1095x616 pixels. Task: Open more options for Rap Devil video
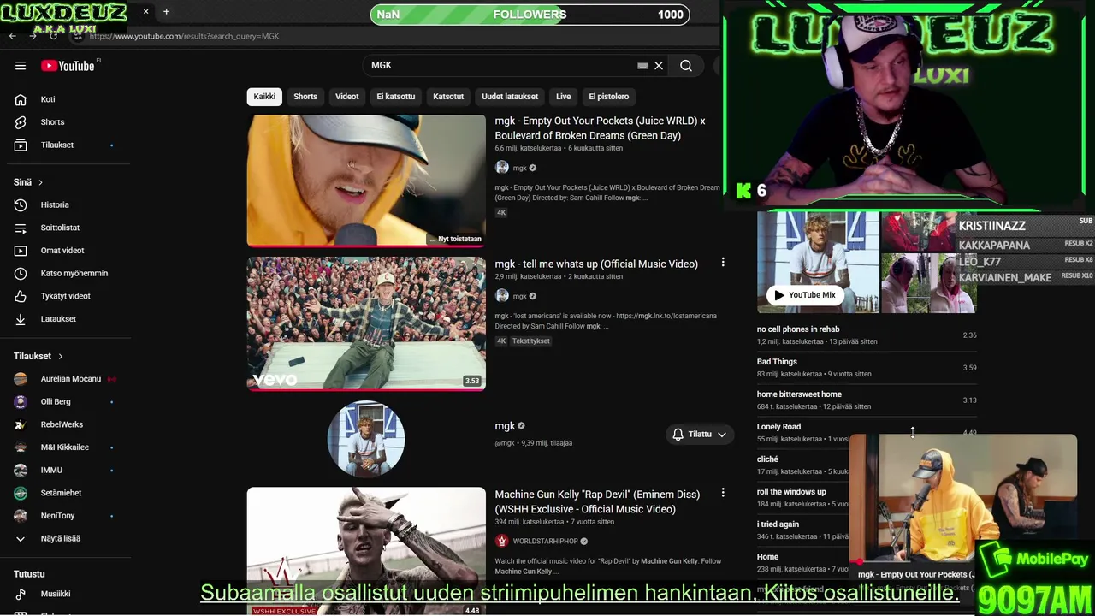coord(723,493)
